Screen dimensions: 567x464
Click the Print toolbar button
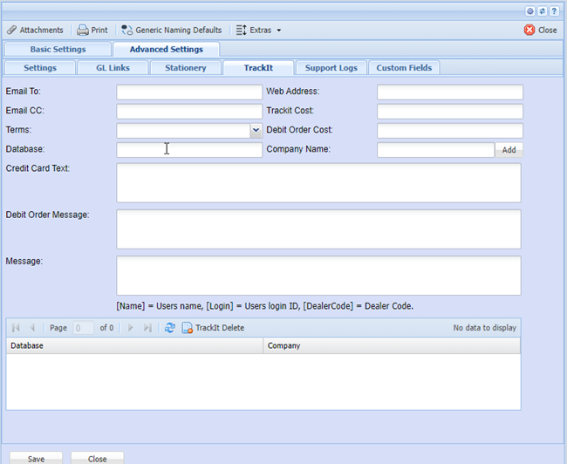92,30
